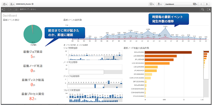Click the 最新プロセス異常 82件 KPI
212x105 pixels.
[x=33, y=96]
